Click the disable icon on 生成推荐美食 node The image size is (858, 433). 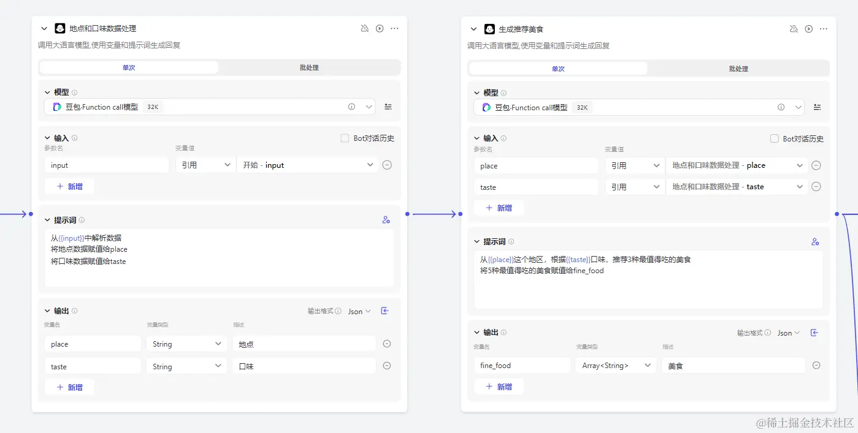tap(794, 29)
